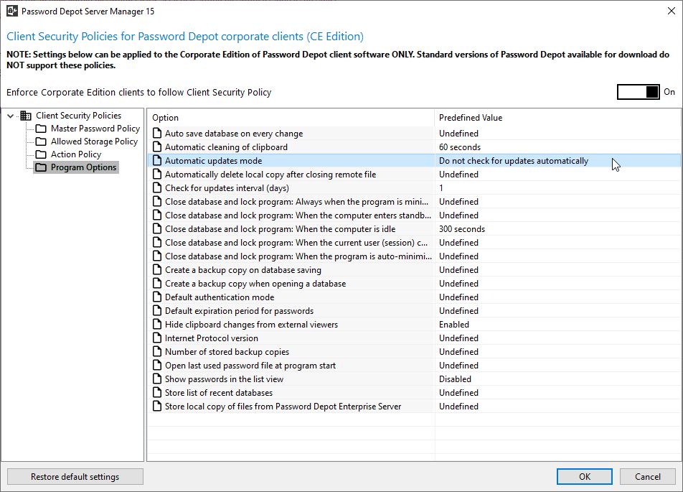Select Master Password Policy in the tree
This screenshot has height=492, width=683.
coord(95,129)
